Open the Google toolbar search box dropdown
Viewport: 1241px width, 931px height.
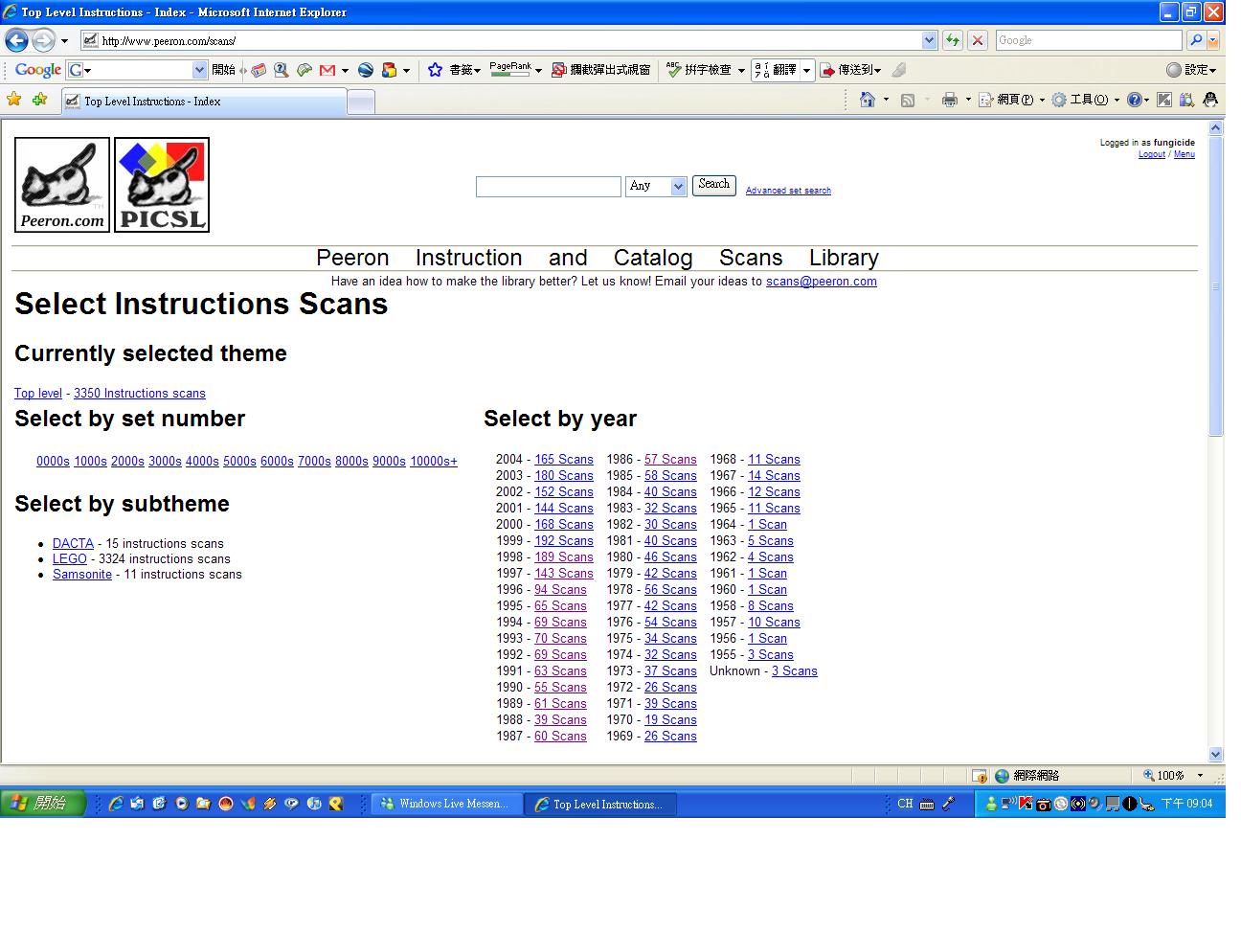coord(199,70)
